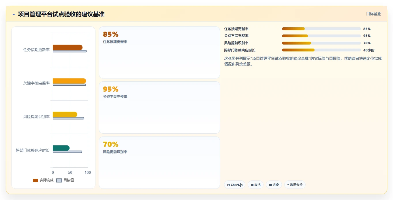Click the 95% value in the progress list
393x200 pixels.
click(x=367, y=36)
